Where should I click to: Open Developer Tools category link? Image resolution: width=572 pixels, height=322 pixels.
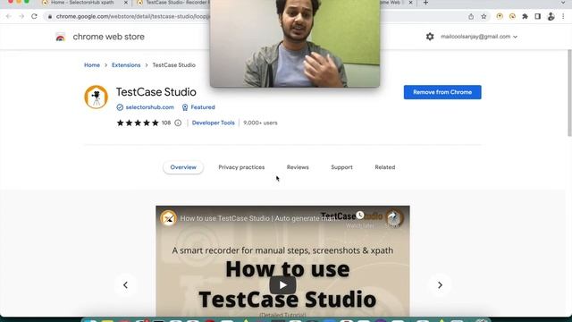(x=214, y=123)
